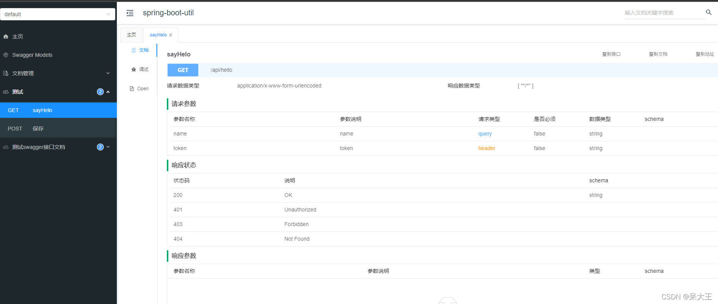Switch to the 主页 tab
Image resolution: width=718 pixels, height=304 pixels.
point(131,35)
